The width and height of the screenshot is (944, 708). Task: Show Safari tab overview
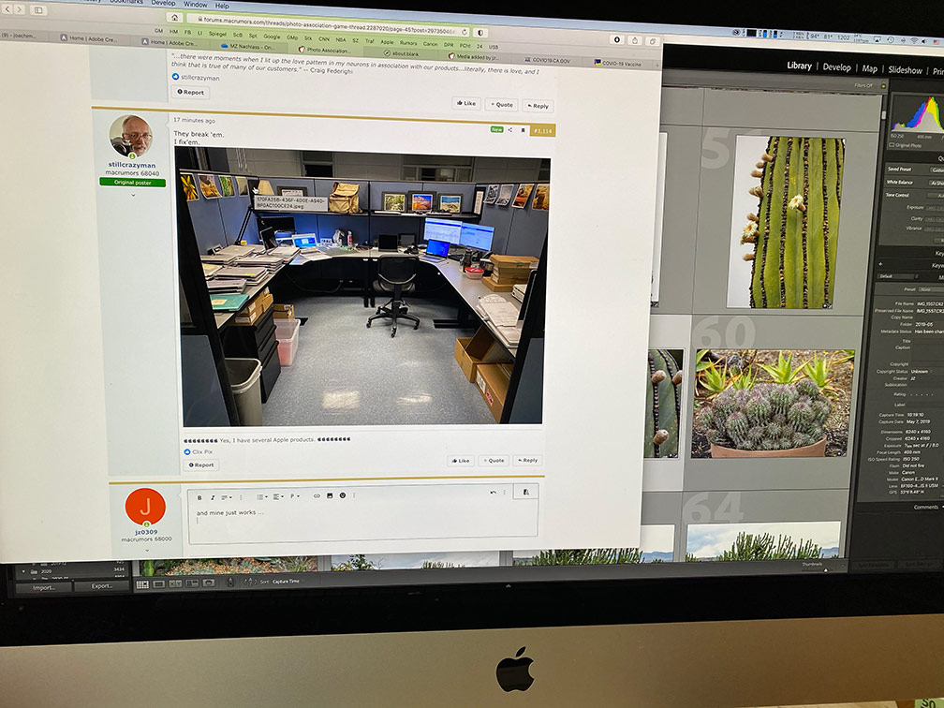653,41
